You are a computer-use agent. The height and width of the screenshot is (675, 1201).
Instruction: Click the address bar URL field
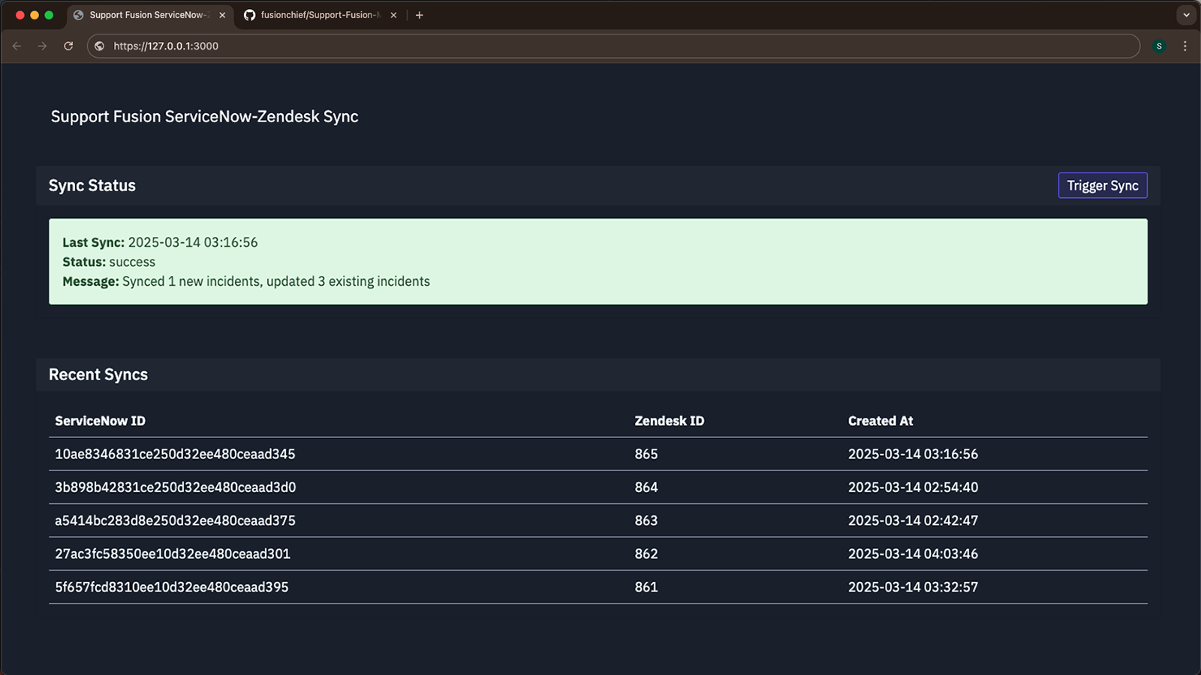pos(600,46)
